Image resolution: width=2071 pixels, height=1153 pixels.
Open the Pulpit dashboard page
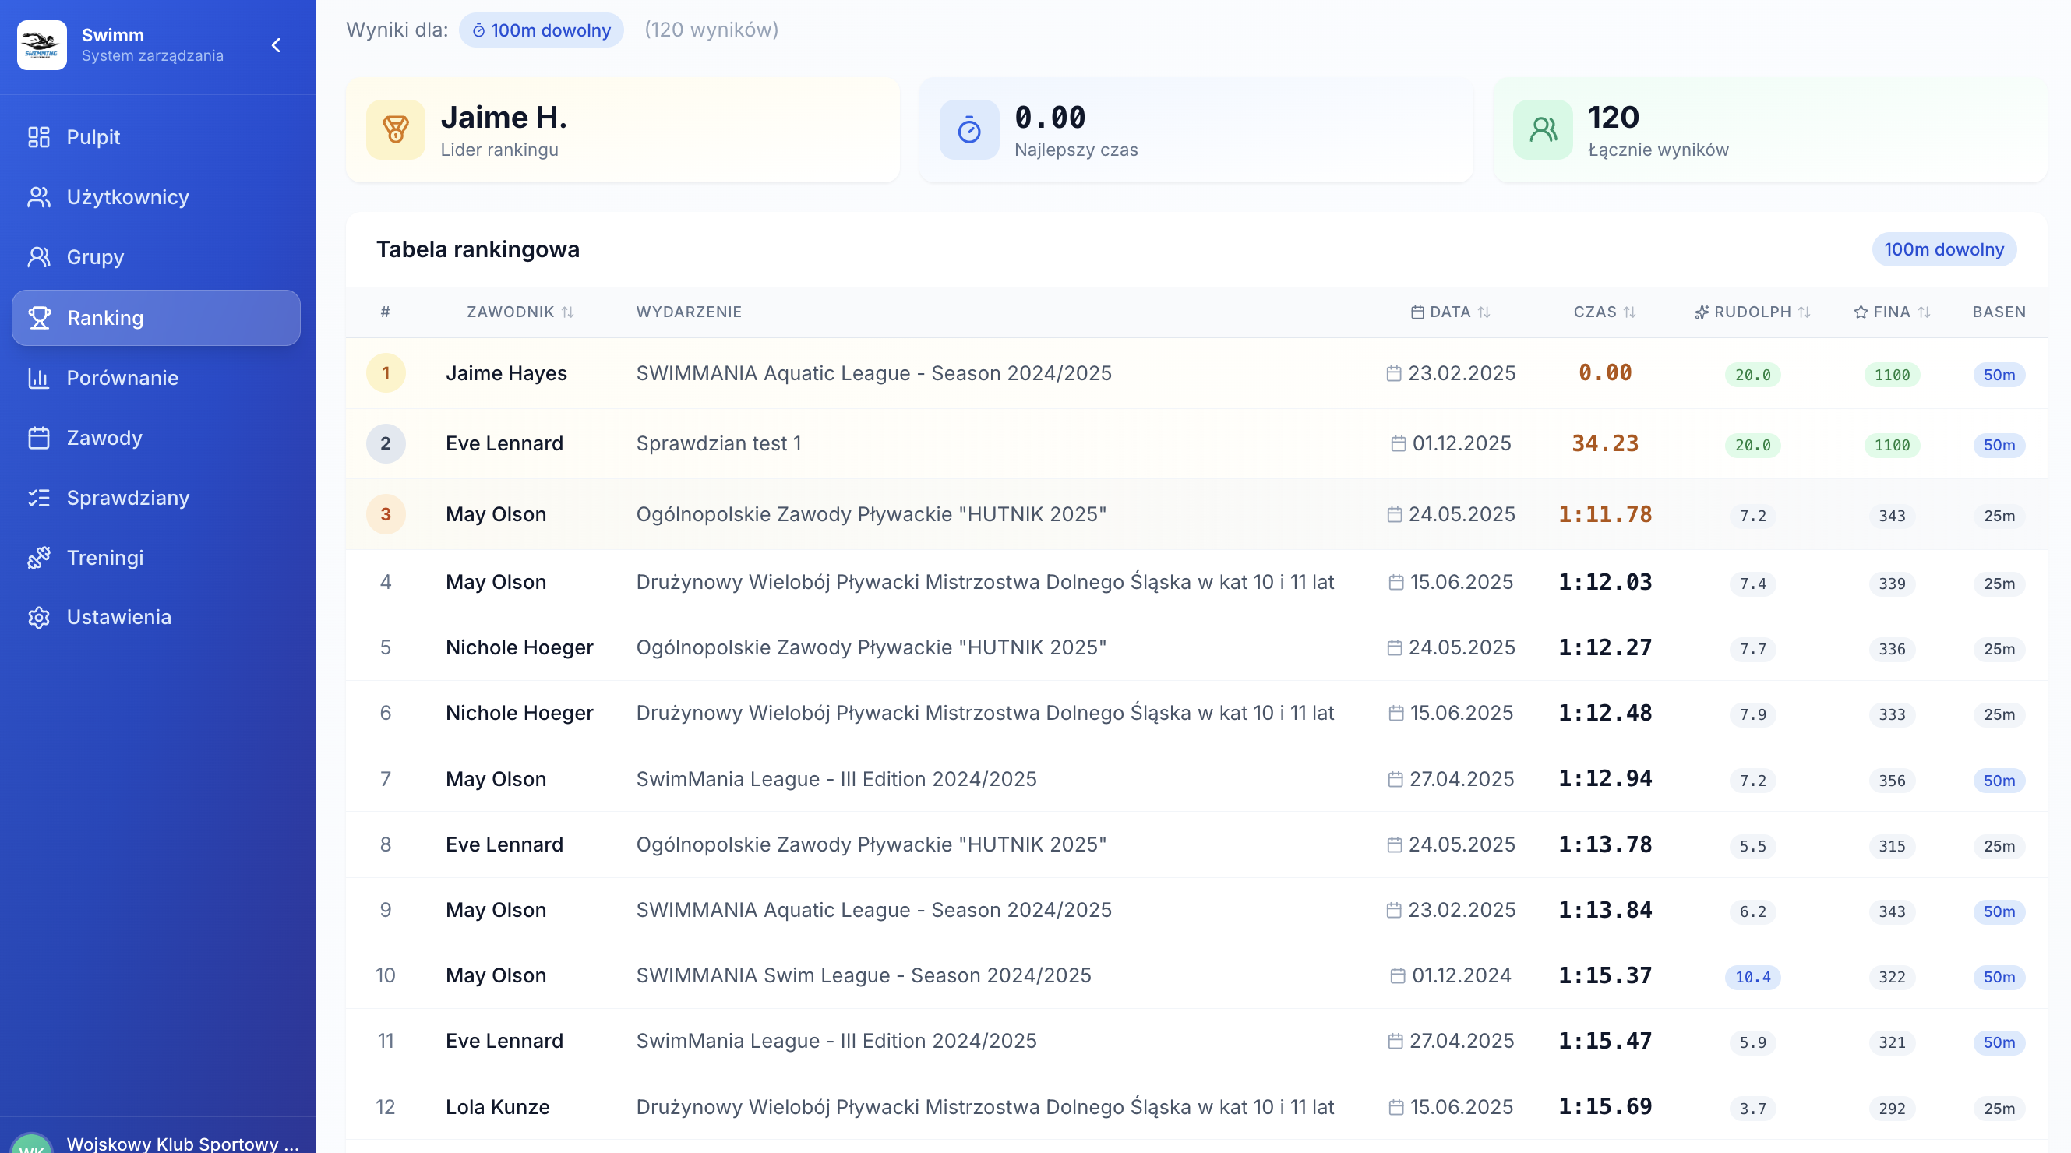93,137
